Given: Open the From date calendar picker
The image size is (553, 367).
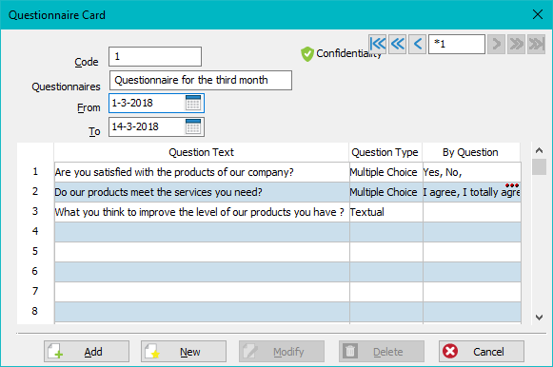Looking at the screenshot, I should [193, 103].
